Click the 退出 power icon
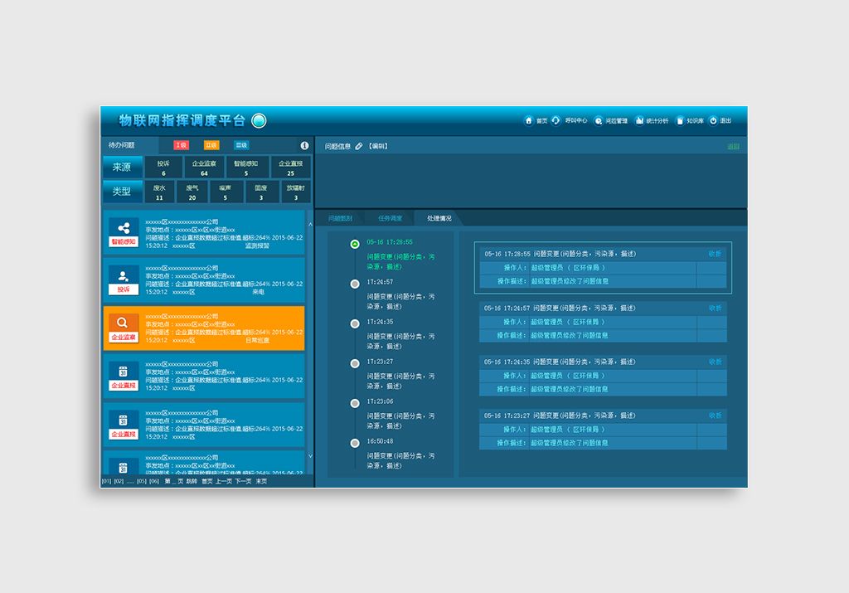 [x=714, y=121]
